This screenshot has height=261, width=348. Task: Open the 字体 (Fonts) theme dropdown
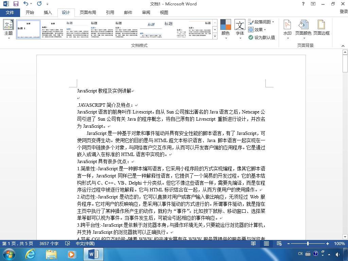pos(240,29)
